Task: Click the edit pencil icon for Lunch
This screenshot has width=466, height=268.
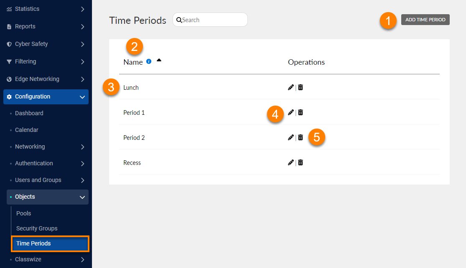Action: point(291,87)
